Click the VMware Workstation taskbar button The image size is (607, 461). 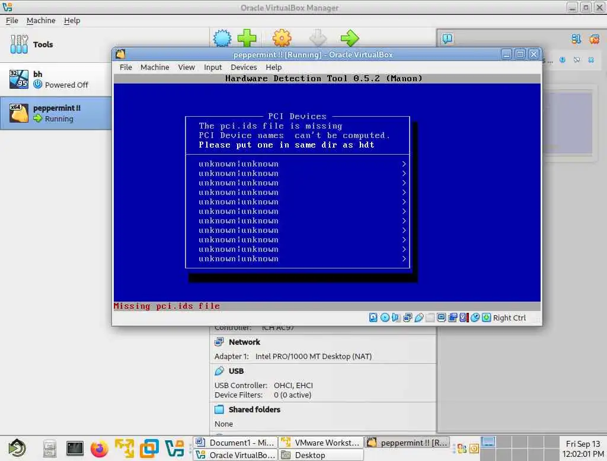321,443
